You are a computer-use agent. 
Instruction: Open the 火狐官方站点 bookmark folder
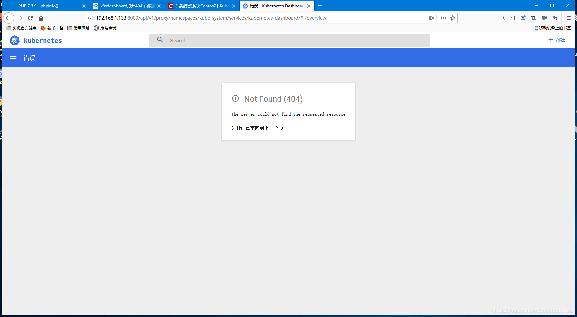pos(21,28)
